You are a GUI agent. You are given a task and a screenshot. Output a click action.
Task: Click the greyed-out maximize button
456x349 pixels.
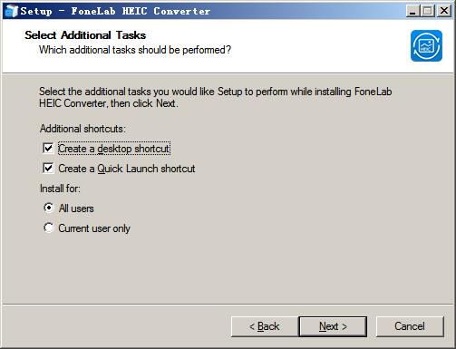point(428,11)
